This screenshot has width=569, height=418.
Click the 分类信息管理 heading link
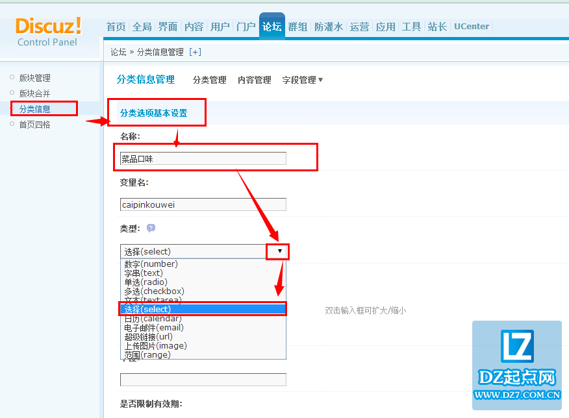pyautogui.click(x=145, y=79)
